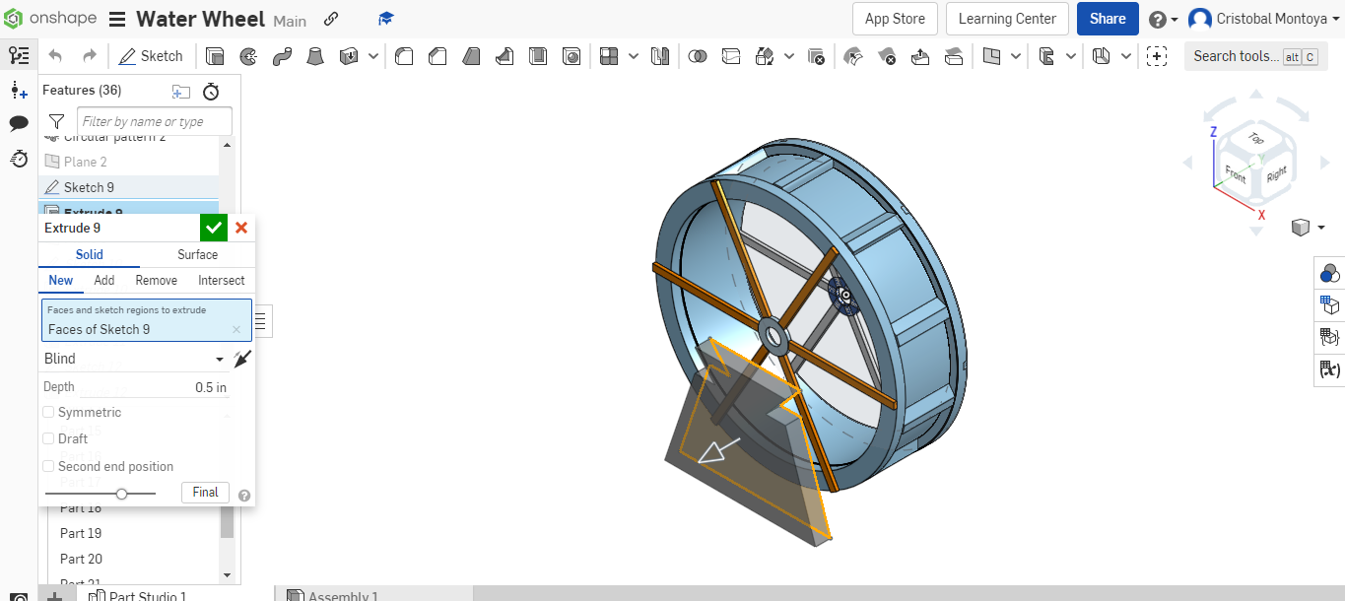Select the Transform tool

click(764, 56)
